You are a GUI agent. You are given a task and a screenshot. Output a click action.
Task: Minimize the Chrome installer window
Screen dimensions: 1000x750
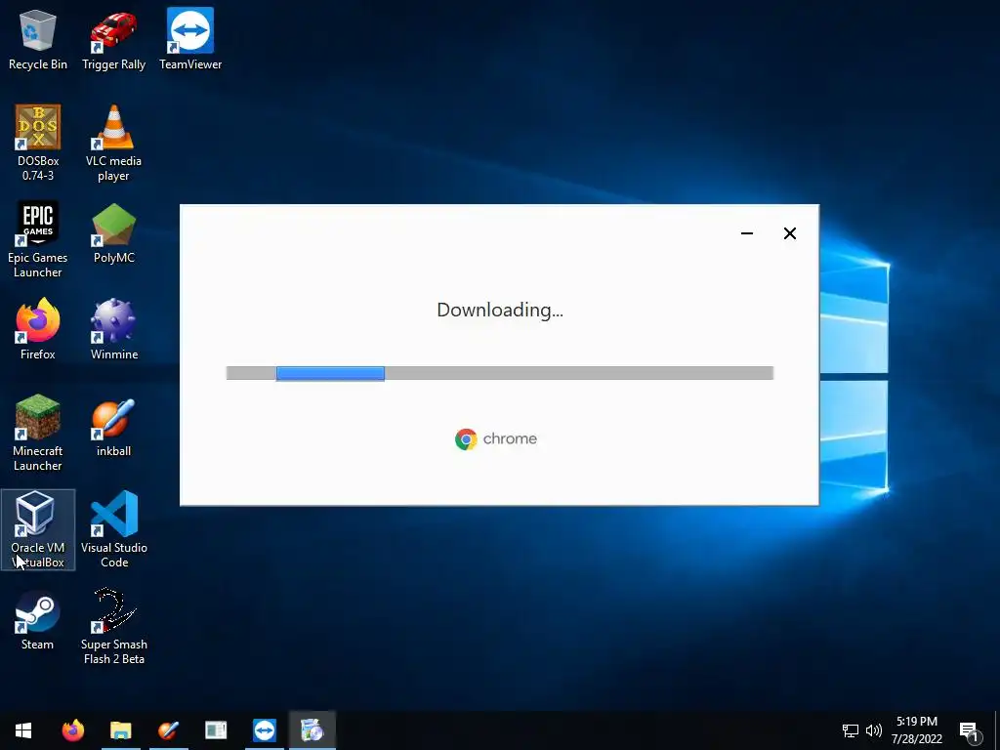coord(747,233)
